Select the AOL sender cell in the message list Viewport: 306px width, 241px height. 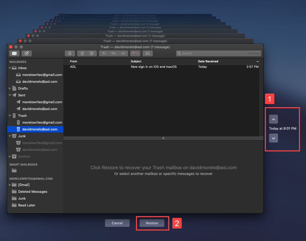click(73, 67)
